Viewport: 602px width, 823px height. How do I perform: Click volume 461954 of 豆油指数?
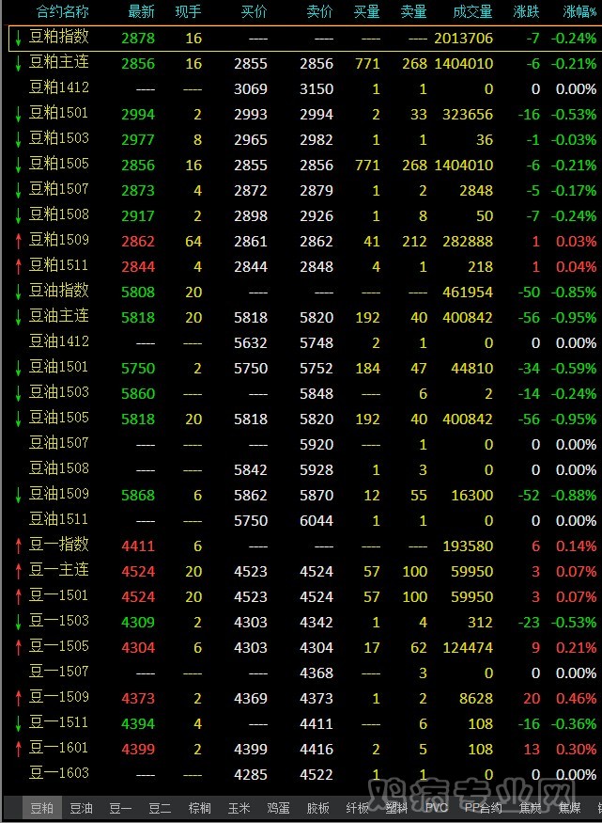pos(468,293)
